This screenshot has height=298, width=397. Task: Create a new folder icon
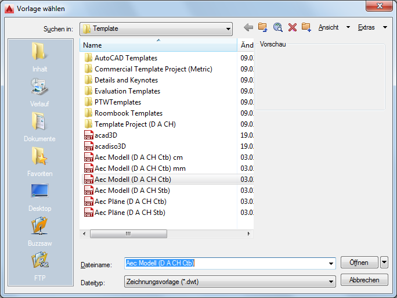306,27
